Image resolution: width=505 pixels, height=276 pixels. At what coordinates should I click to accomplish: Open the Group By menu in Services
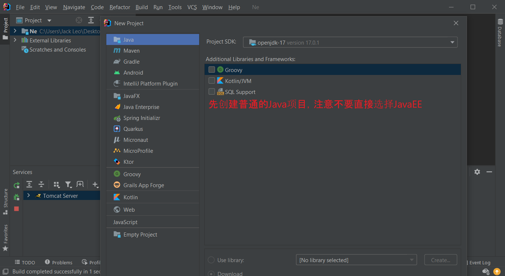pyautogui.click(x=57, y=185)
